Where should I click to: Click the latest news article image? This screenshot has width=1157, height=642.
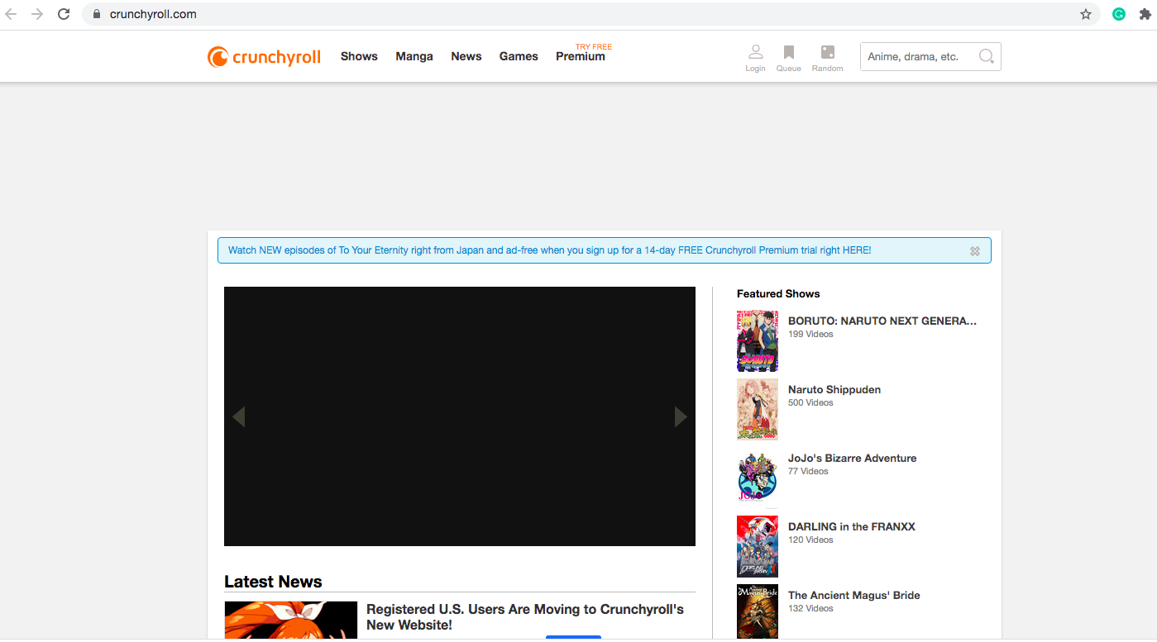coord(291,620)
